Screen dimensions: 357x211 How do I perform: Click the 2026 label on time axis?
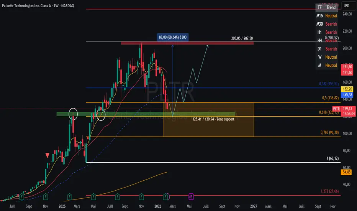point(158,206)
